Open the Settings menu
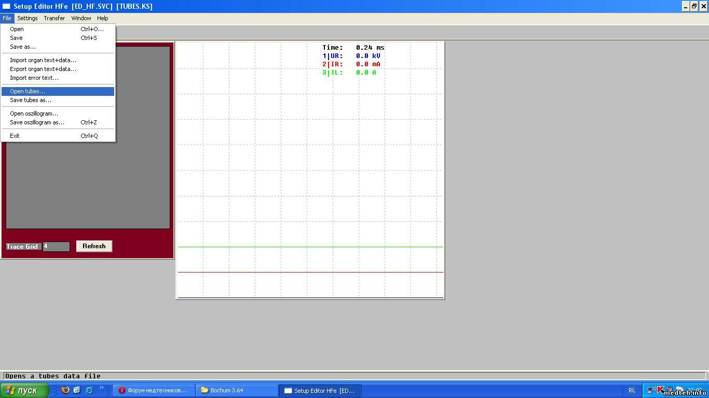 point(28,18)
